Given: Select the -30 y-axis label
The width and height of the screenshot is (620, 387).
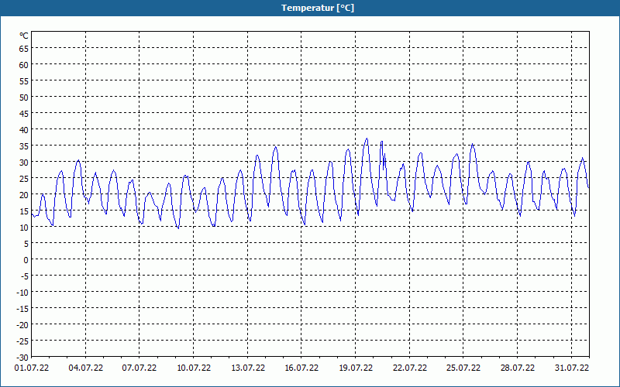Looking at the screenshot, I should 22,358.
